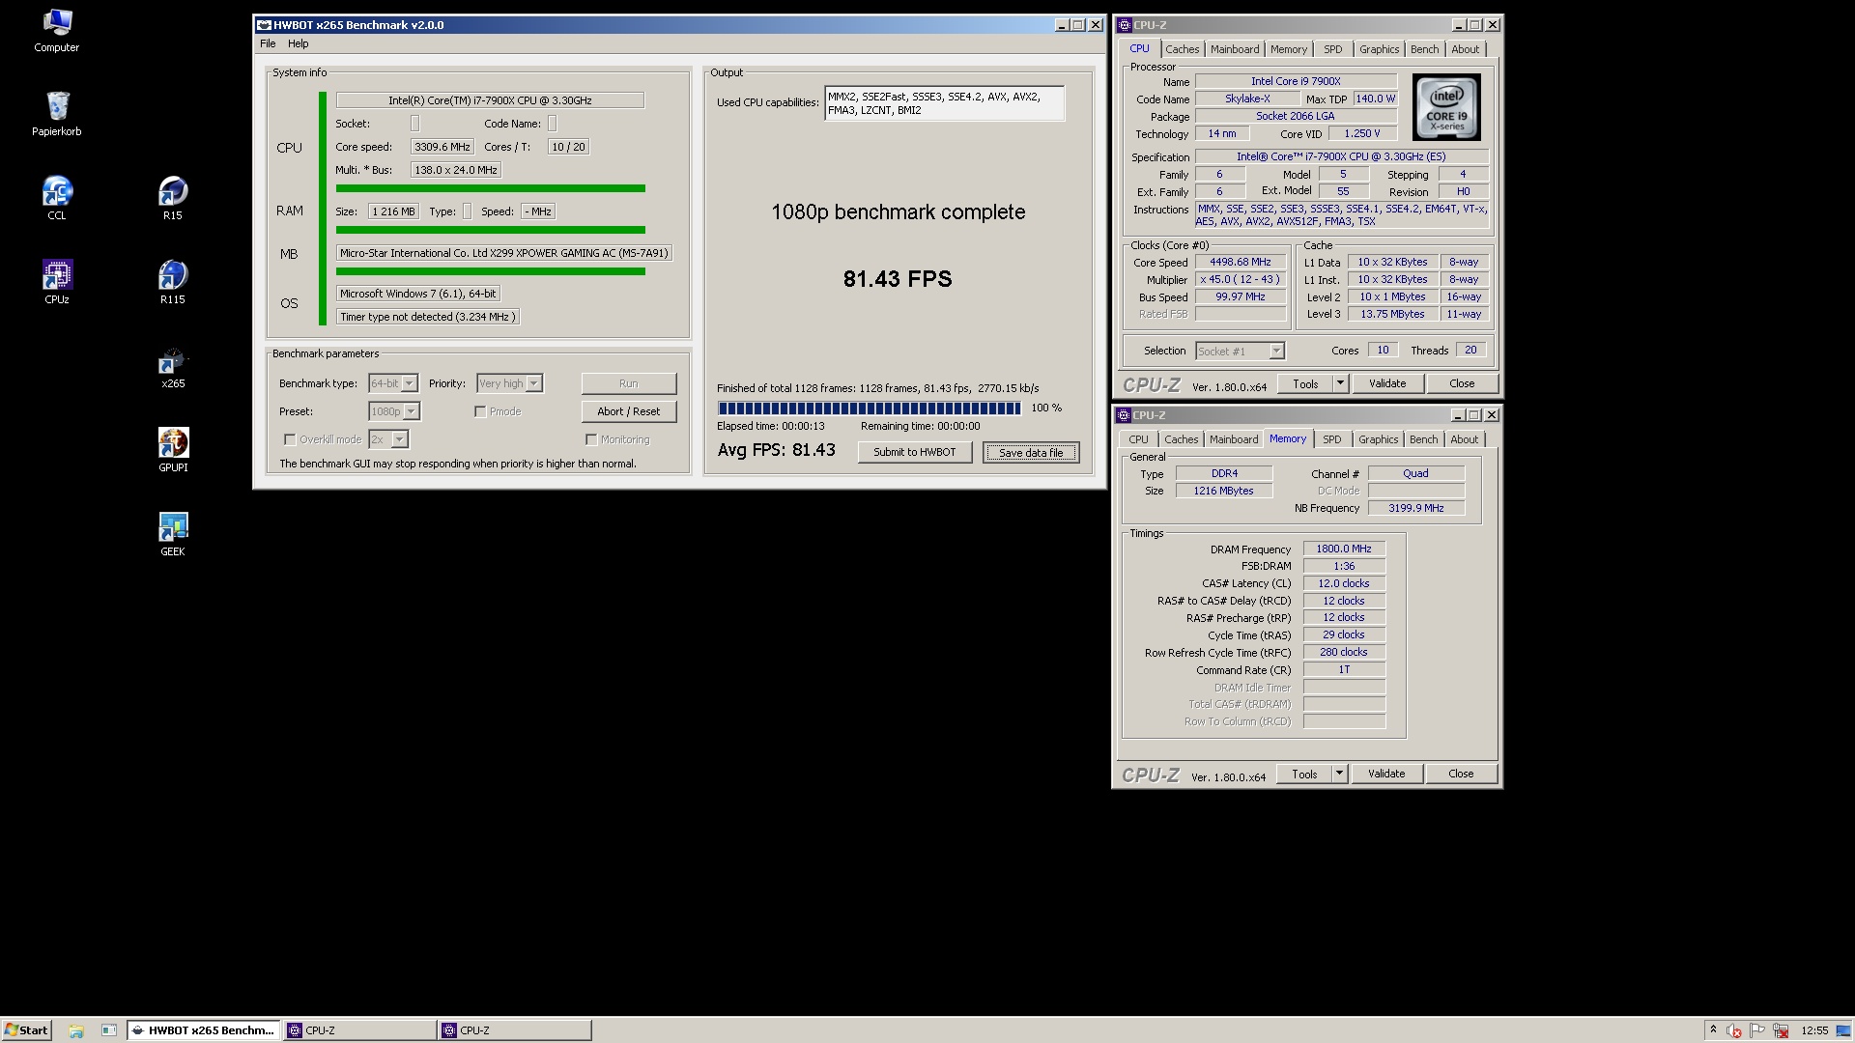Switch to SPD tab in lower CPU-Z

pyautogui.click(x=1332, y=439)
